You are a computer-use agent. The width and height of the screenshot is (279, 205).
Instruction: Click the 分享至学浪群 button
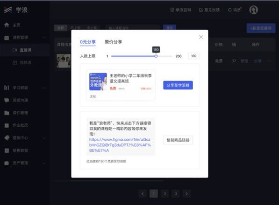coord(178,85)
